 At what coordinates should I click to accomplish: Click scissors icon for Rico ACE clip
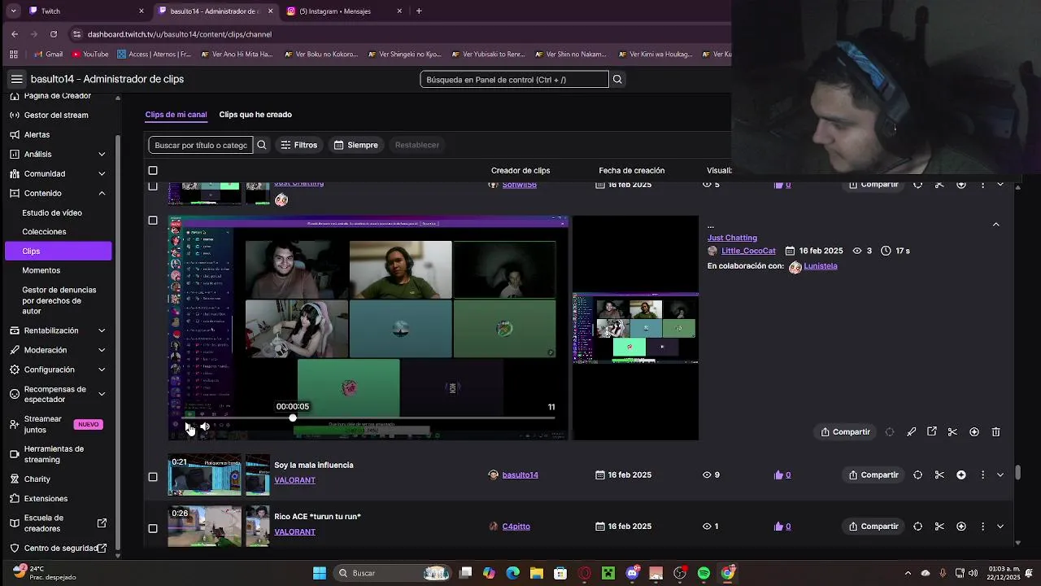click(939, 527)
